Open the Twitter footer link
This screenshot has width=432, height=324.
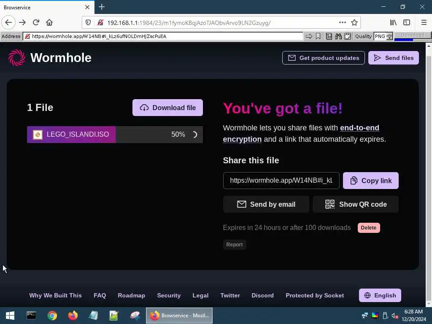pos(230,295)
